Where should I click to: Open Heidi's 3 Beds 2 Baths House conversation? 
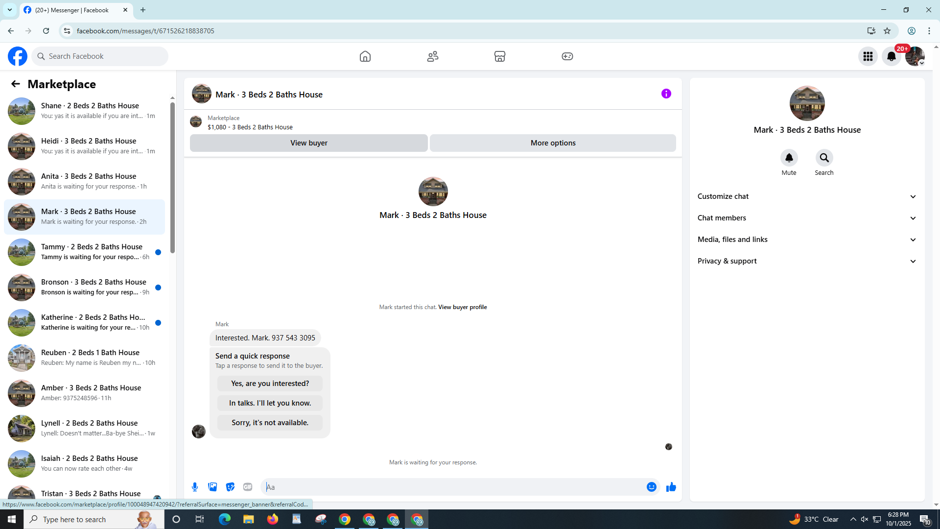coord(84,146)
